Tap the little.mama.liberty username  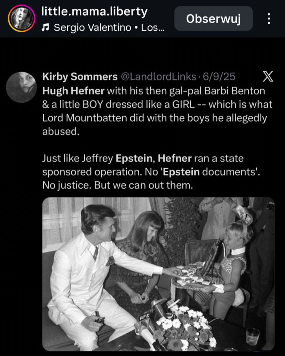pos(94,11)
